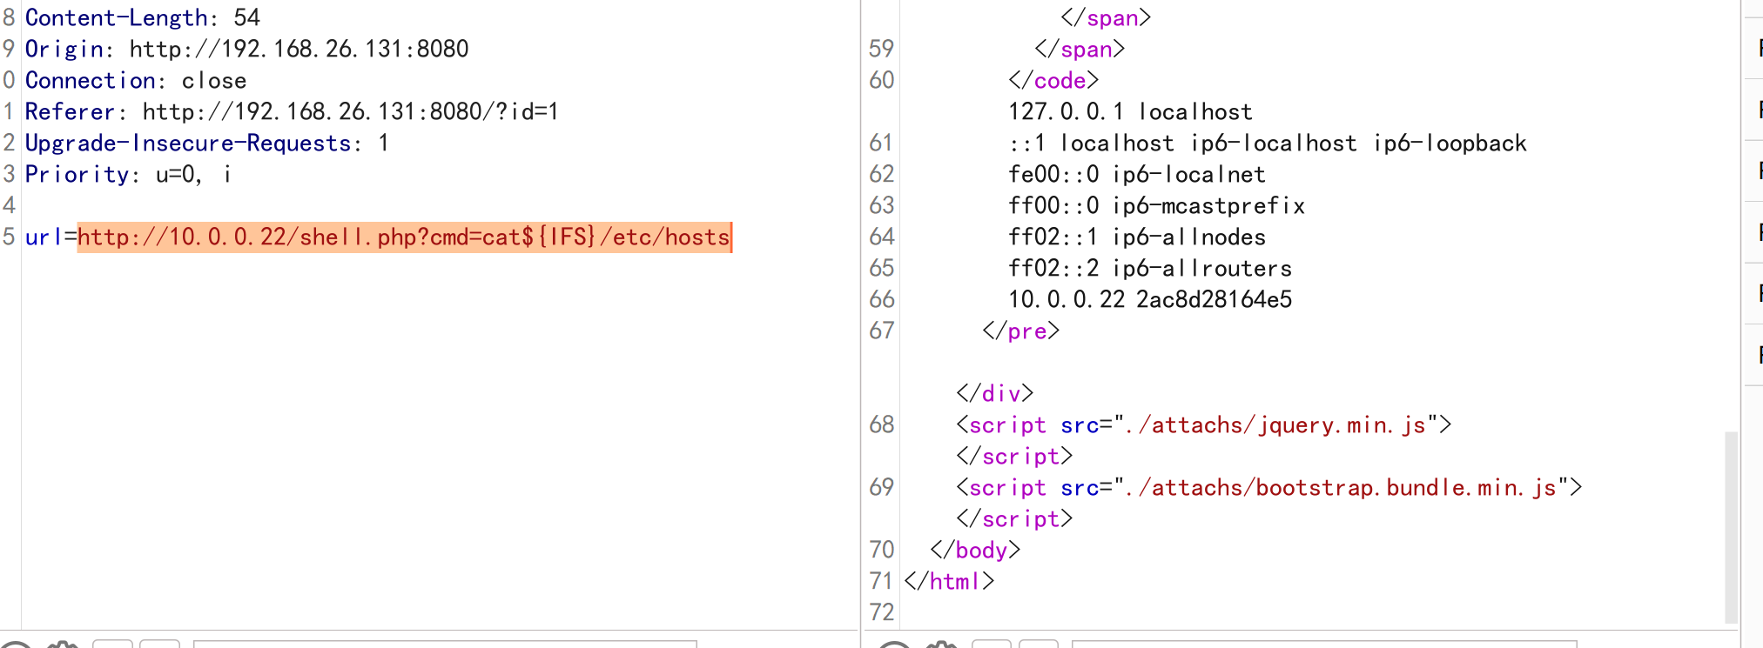Click the closing body tag on line 70
The height and width of the screenshot is (648, 1763).
975,550
